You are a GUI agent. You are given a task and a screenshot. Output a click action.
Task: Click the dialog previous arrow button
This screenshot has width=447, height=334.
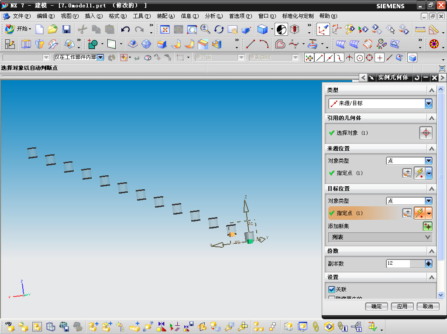click(363, 78)
